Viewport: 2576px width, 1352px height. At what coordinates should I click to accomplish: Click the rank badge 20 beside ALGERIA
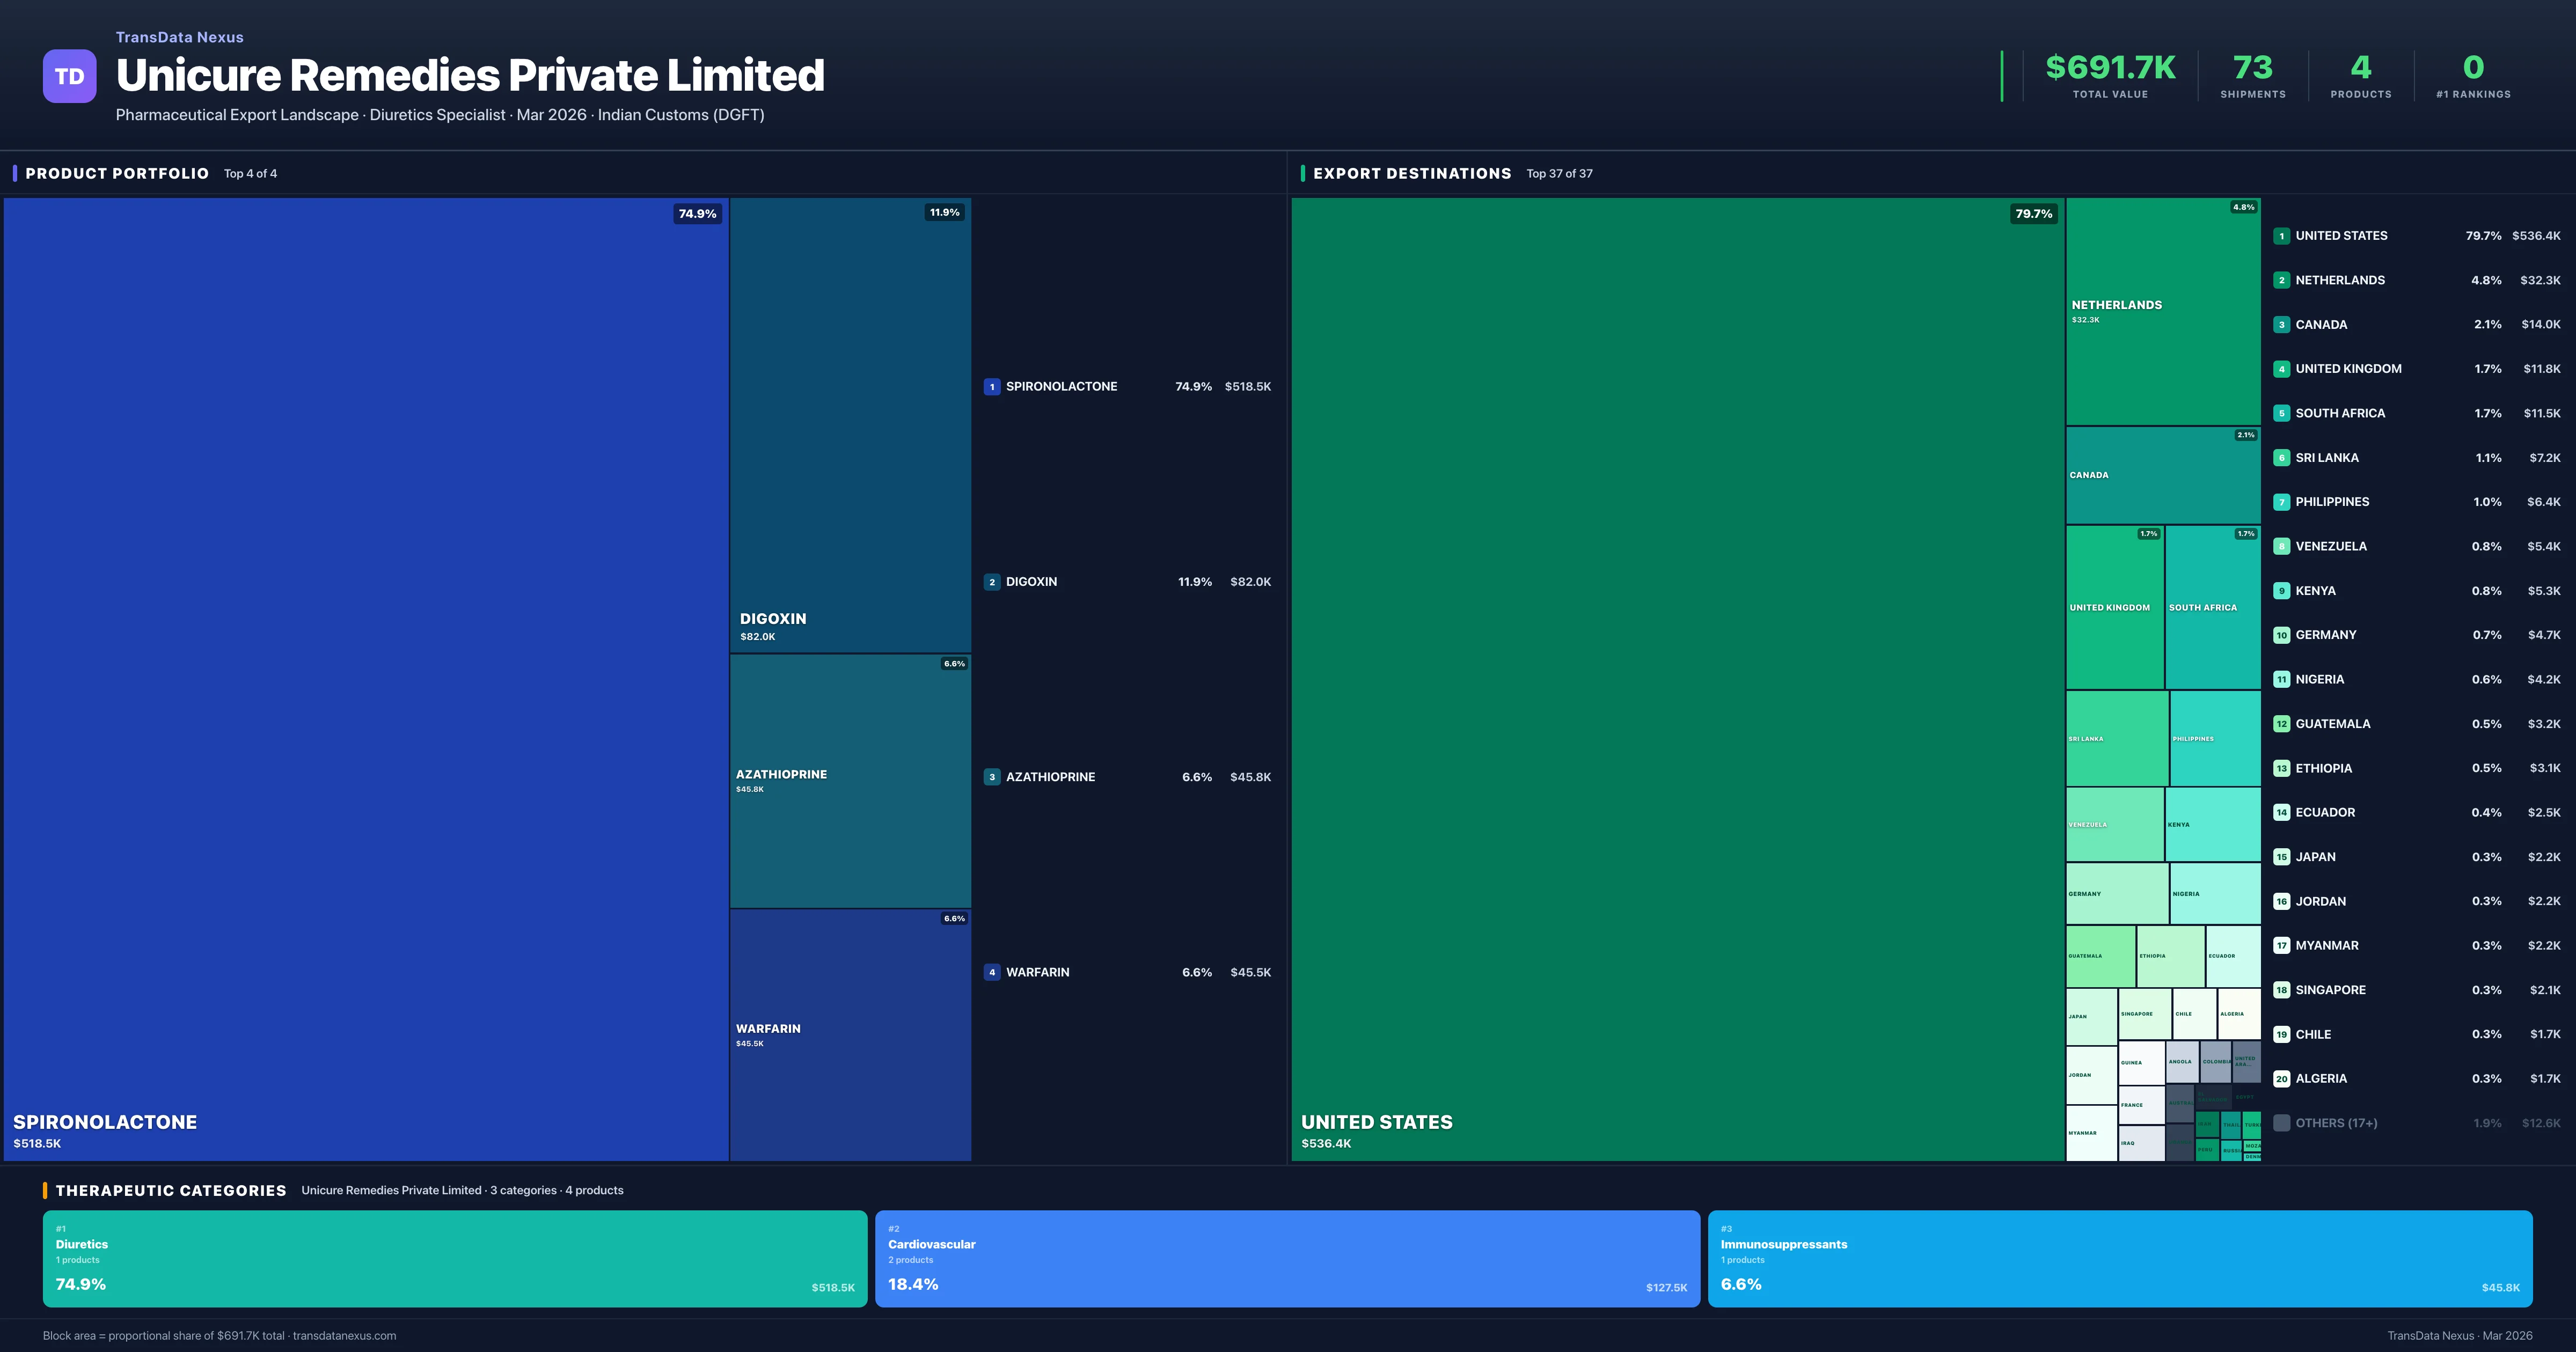click(2281, 1078)
